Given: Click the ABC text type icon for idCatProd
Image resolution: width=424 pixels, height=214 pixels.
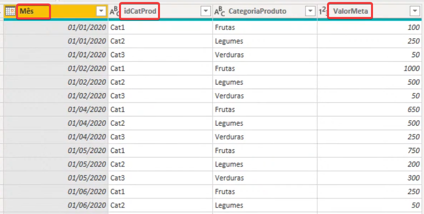Looking at the screenshot, I should [114, 11].
